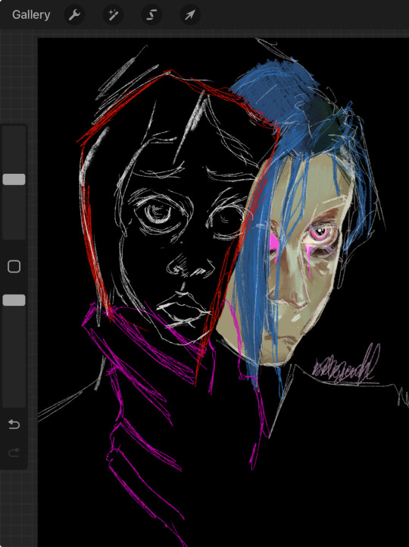Activate the Transform arrow tool
This screenshot has height=547, width=409.
(190, 14)
